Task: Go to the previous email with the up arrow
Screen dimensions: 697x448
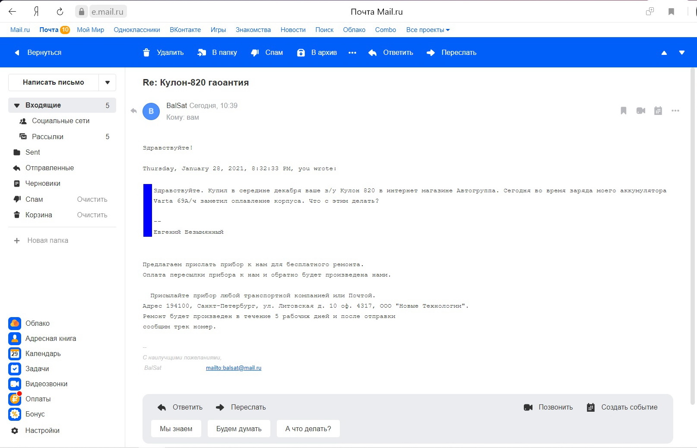Action: point(664,53)
